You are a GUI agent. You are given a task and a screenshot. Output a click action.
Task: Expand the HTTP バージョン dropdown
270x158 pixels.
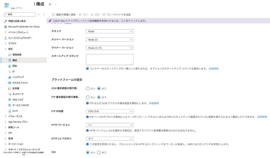coord(110,125)
